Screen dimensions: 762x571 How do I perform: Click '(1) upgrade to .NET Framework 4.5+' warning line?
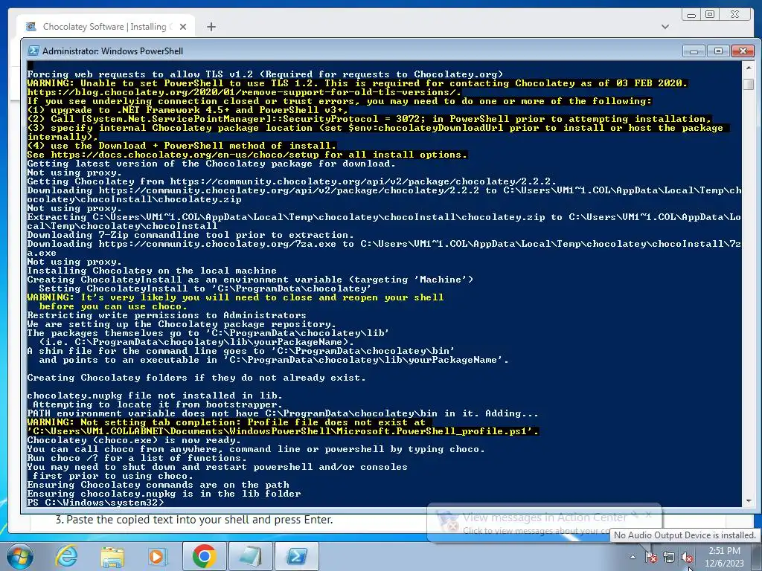tap(188, 110)
